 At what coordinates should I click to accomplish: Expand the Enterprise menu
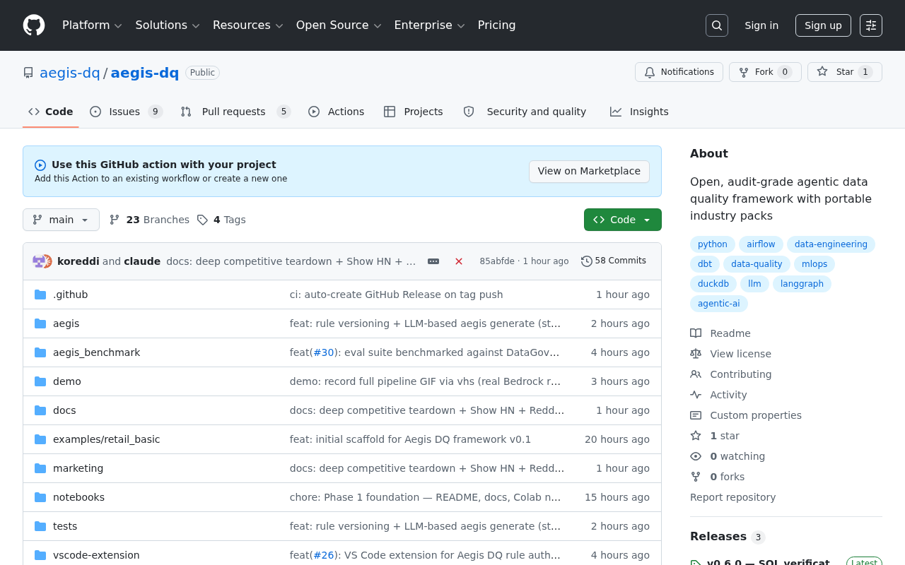(x=429, y=25)
